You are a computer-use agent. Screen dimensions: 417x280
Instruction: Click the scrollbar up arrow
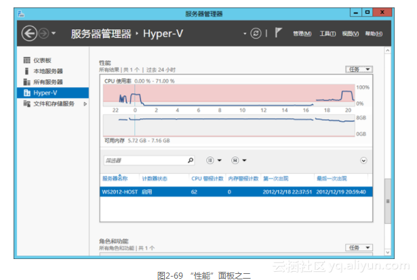(388, 50)
